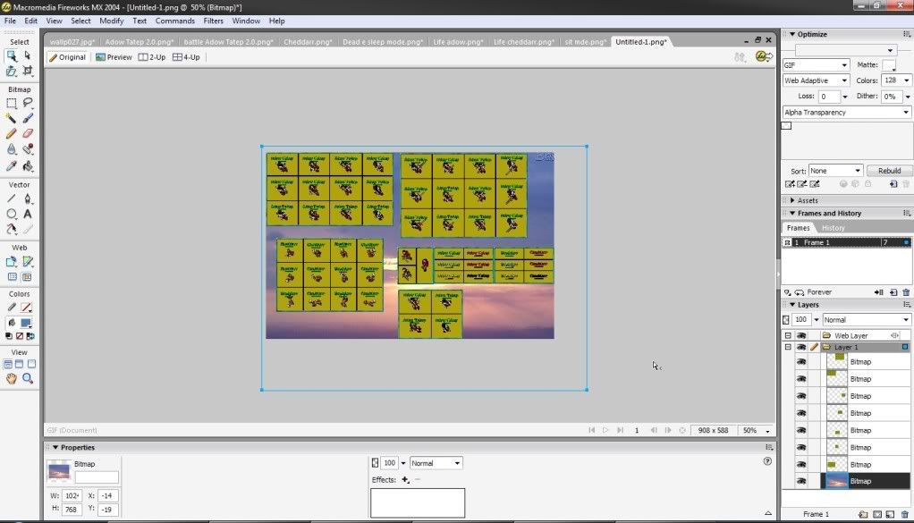The image size is (914, 523).
Task: Pick the Lasso tool
Action: (x=28, y=103)
